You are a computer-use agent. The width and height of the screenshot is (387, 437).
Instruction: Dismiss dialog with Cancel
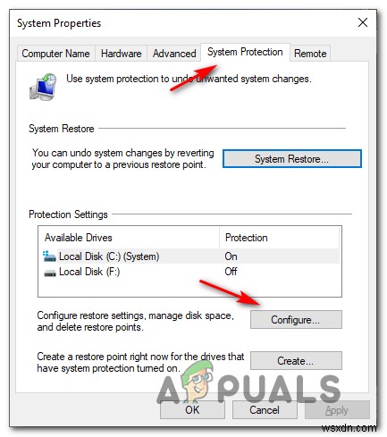265,410
